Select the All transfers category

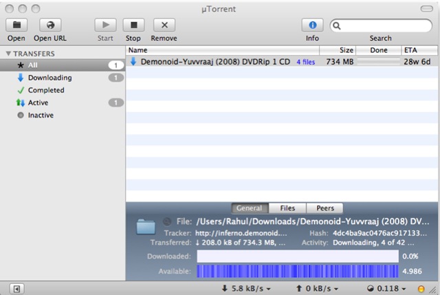pyautogui.click(x=63, y=65)
